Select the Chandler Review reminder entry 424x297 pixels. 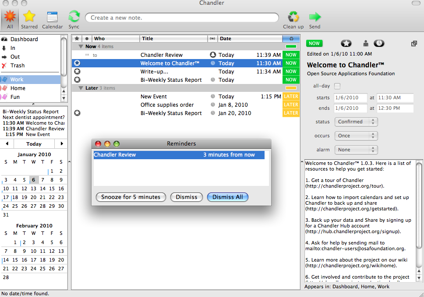pyautogui.click(x=179, y=155)
